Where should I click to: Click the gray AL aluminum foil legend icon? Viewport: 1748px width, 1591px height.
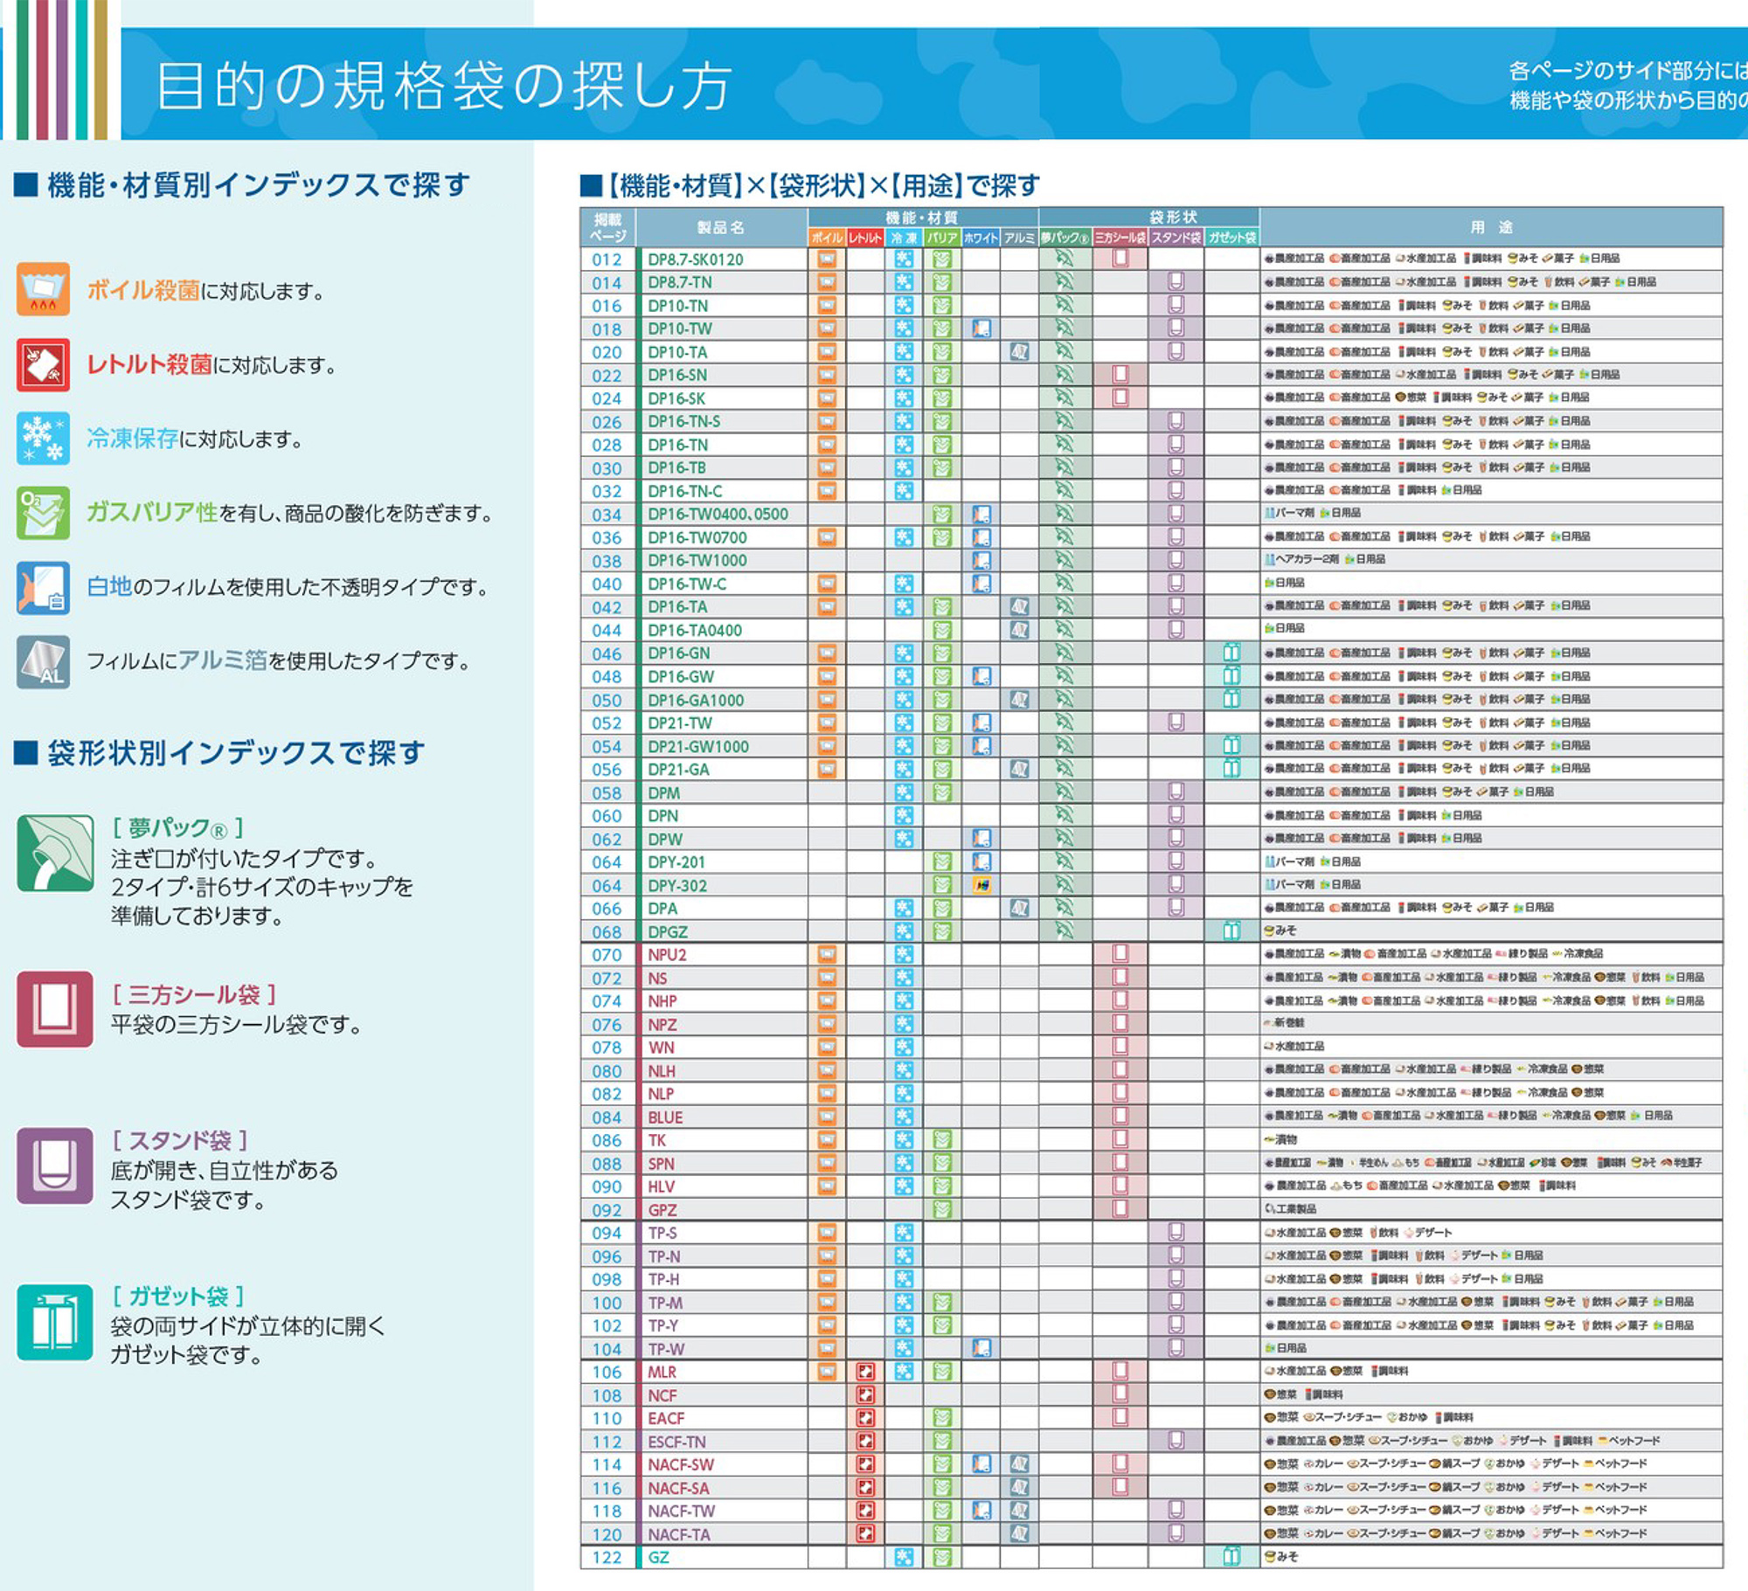point(43,661)
